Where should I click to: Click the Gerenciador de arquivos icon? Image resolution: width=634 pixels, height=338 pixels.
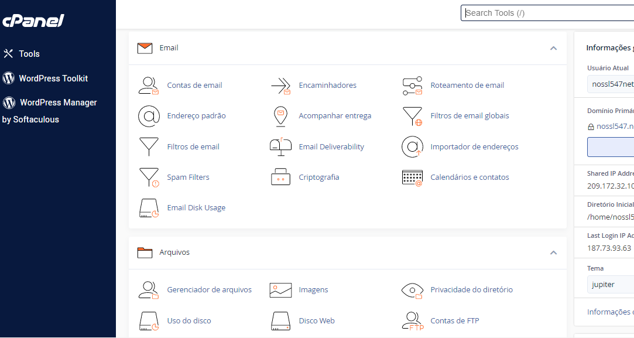point(149,290)
